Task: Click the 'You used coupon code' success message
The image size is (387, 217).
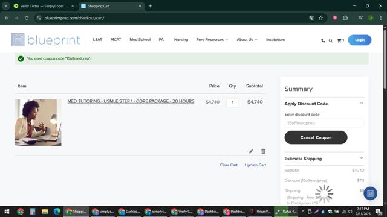Action: pyautogui.click(x=59, y=58)
